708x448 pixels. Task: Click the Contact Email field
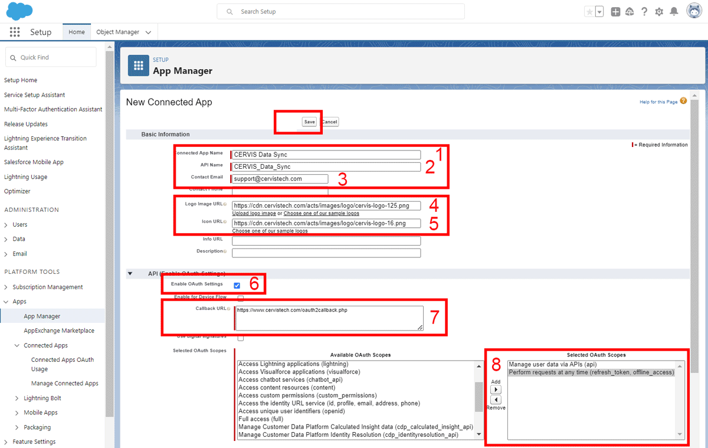[x=280, y=179]
